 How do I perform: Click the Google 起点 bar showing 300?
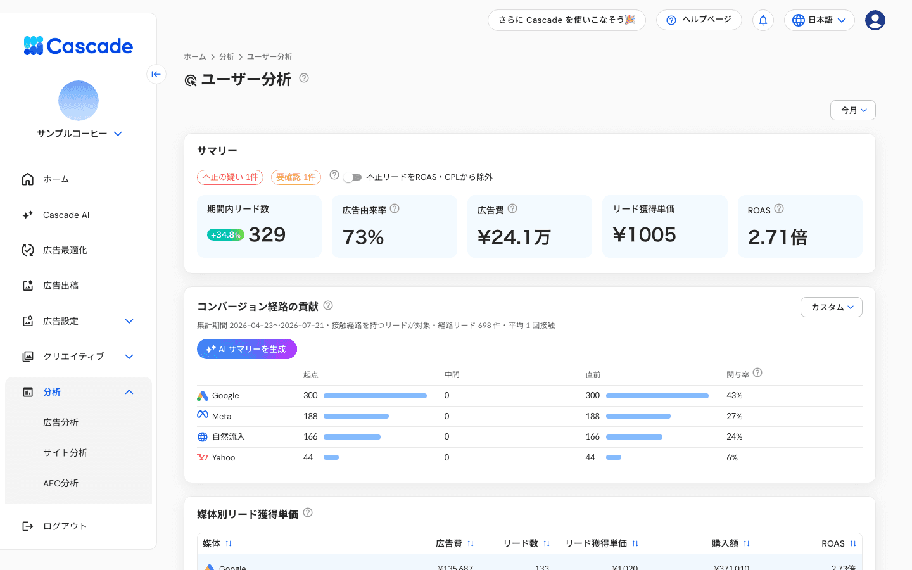pyautogui.click(x=375, y=396)
